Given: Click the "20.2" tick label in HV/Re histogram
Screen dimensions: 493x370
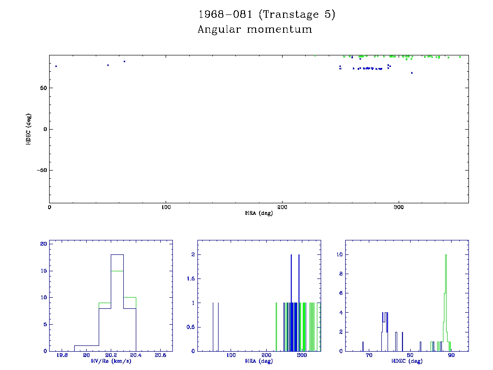Looking at the screenshot, I should (111, 356).
